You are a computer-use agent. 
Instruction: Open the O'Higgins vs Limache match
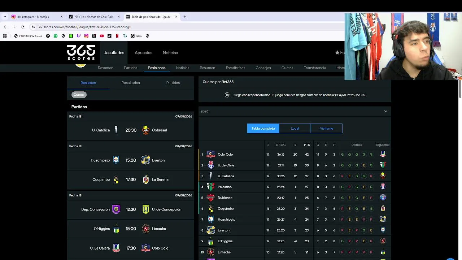point(131,229)
